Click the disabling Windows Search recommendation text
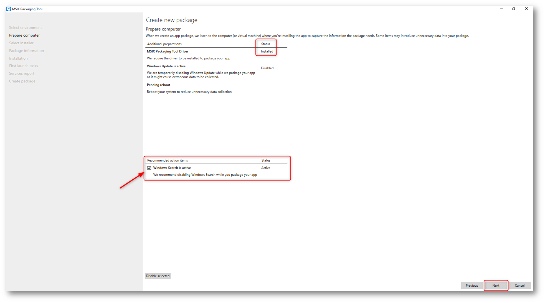The height and width of the screenshot is (303, 545). 205,175
